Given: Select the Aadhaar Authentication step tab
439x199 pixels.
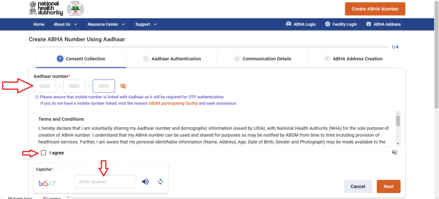Looking at the screenshot, I should tap(171, 59).
